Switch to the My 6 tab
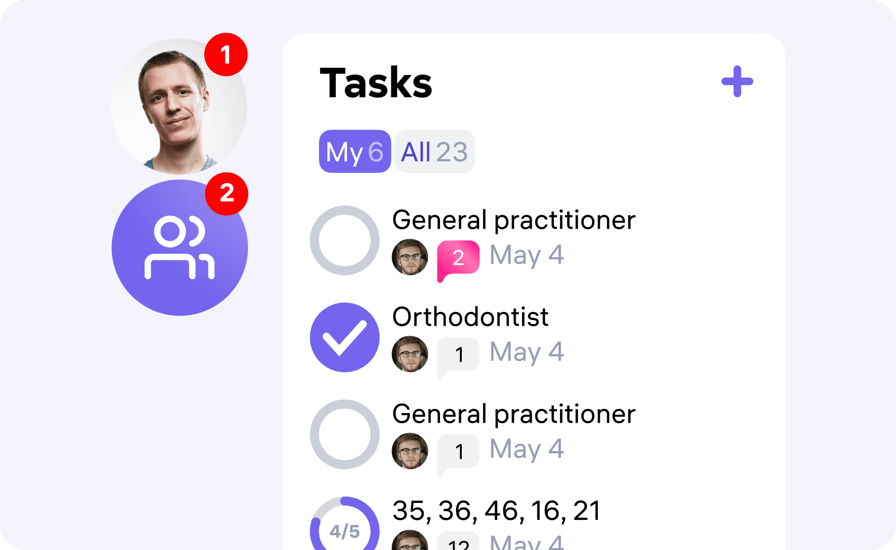 [355, 151]
